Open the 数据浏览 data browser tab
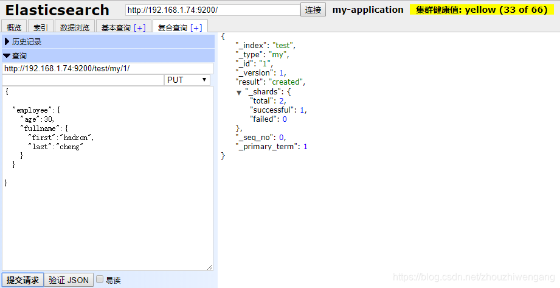Screen dimensions: 560x288 75,27
